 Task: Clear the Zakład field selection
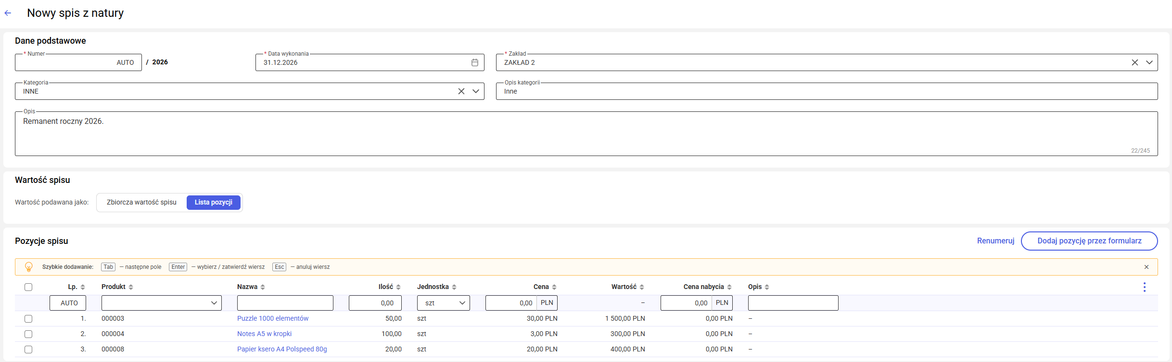point(1135,62)
